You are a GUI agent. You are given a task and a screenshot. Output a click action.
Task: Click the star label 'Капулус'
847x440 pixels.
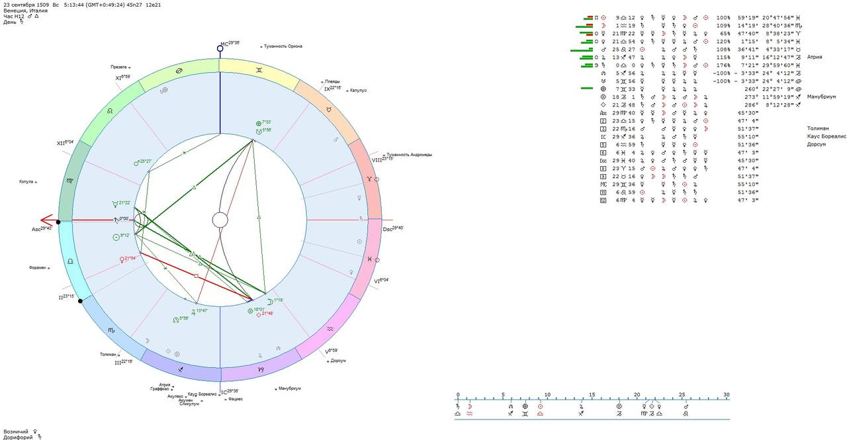[x=358, y=90]
